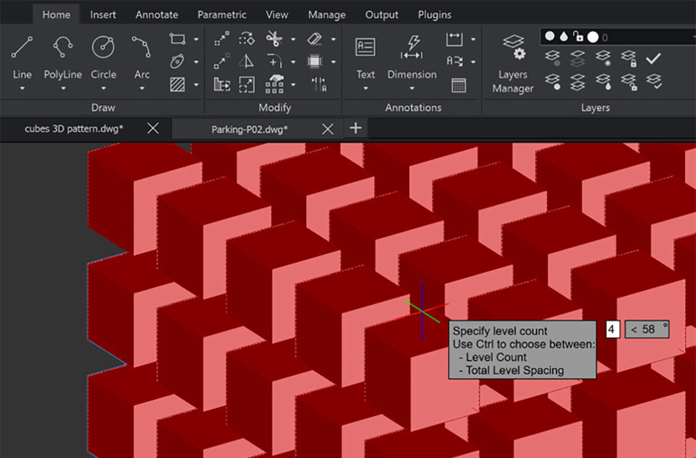This screenshot has width=696, height=458.
Task: Expand the Erase tool dropdown arrow
Action: (333, 39)
